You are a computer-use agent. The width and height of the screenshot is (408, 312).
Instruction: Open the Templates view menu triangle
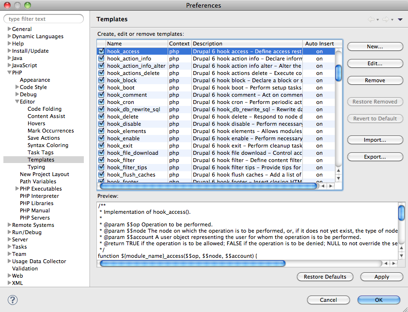click(400, 19)
